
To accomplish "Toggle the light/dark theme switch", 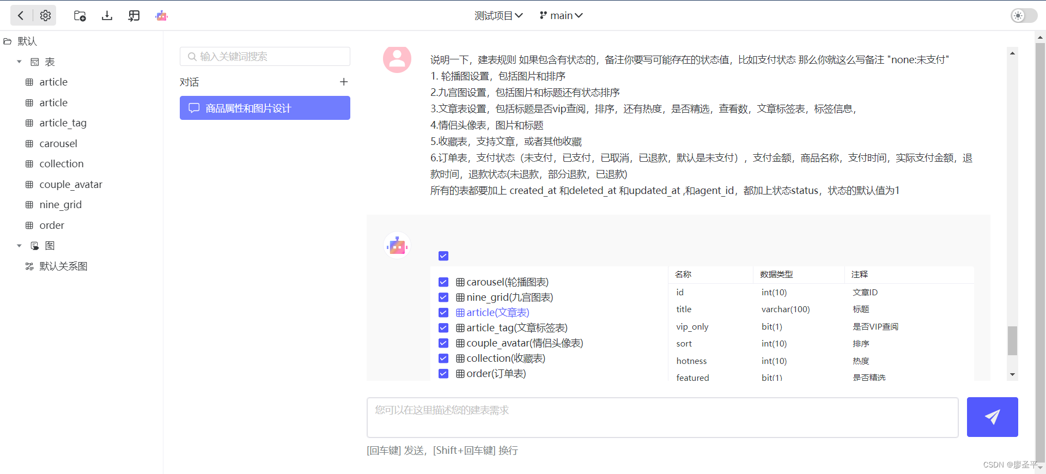I will click(1024, 15).
